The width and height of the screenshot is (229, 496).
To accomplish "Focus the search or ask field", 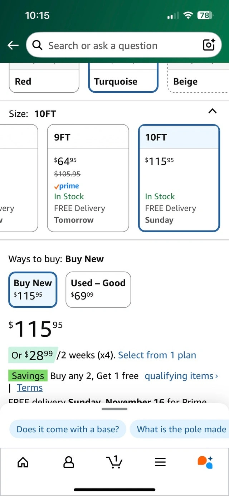I will [118, 45].
